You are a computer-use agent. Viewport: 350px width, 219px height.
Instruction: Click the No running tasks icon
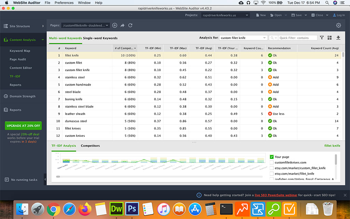[x=7, y=180]
